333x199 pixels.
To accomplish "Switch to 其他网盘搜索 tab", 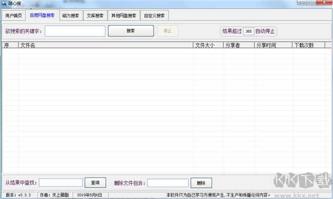I will pos(124,15).
